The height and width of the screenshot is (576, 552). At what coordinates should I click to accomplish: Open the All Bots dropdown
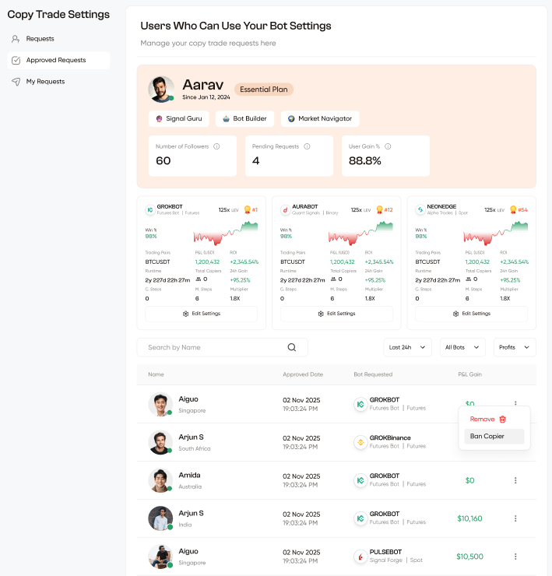click(462, 347)
